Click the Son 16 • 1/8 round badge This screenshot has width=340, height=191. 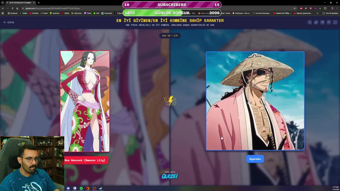[x=170, y=36]
